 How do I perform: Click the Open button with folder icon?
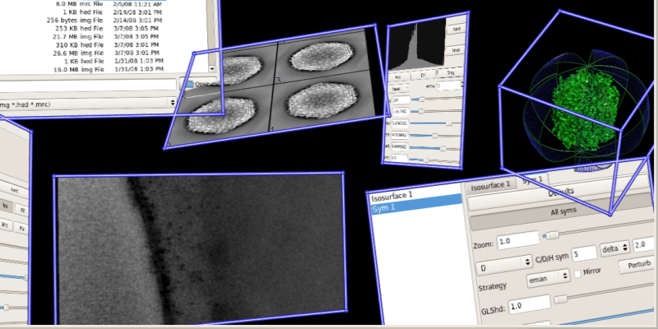(199, 84)
